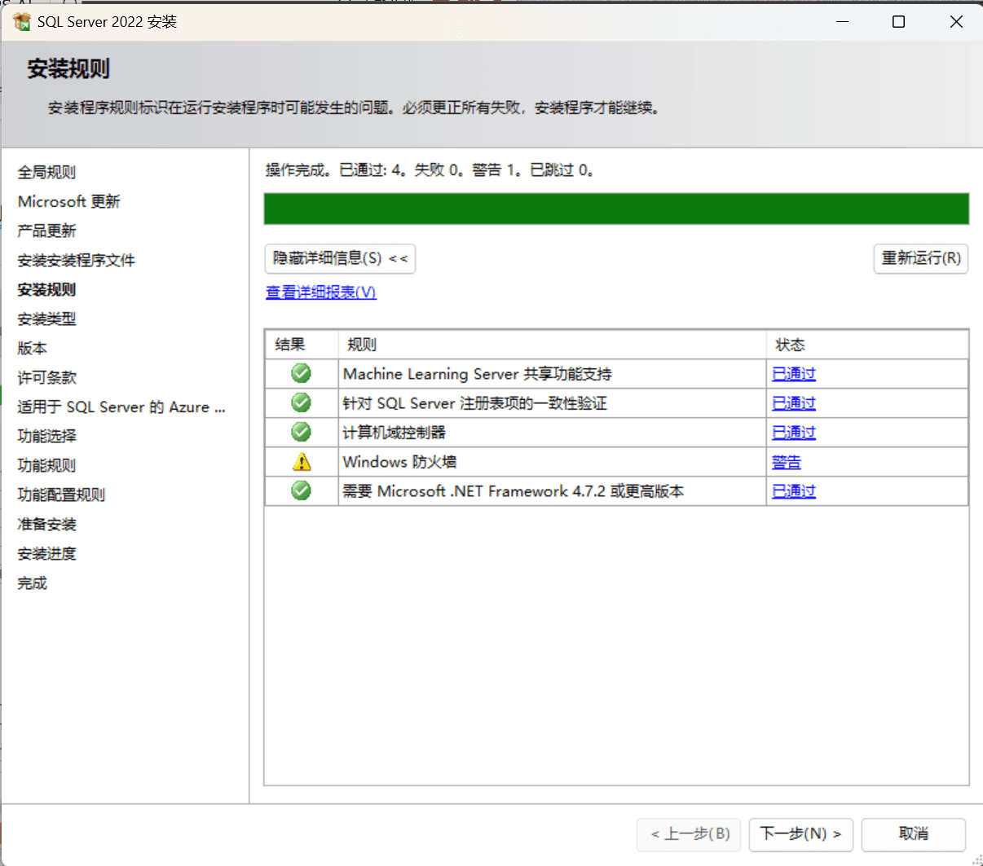Click the 下一步(N) > button
Screen dimensions: 983x866
[x=801, y=834]
